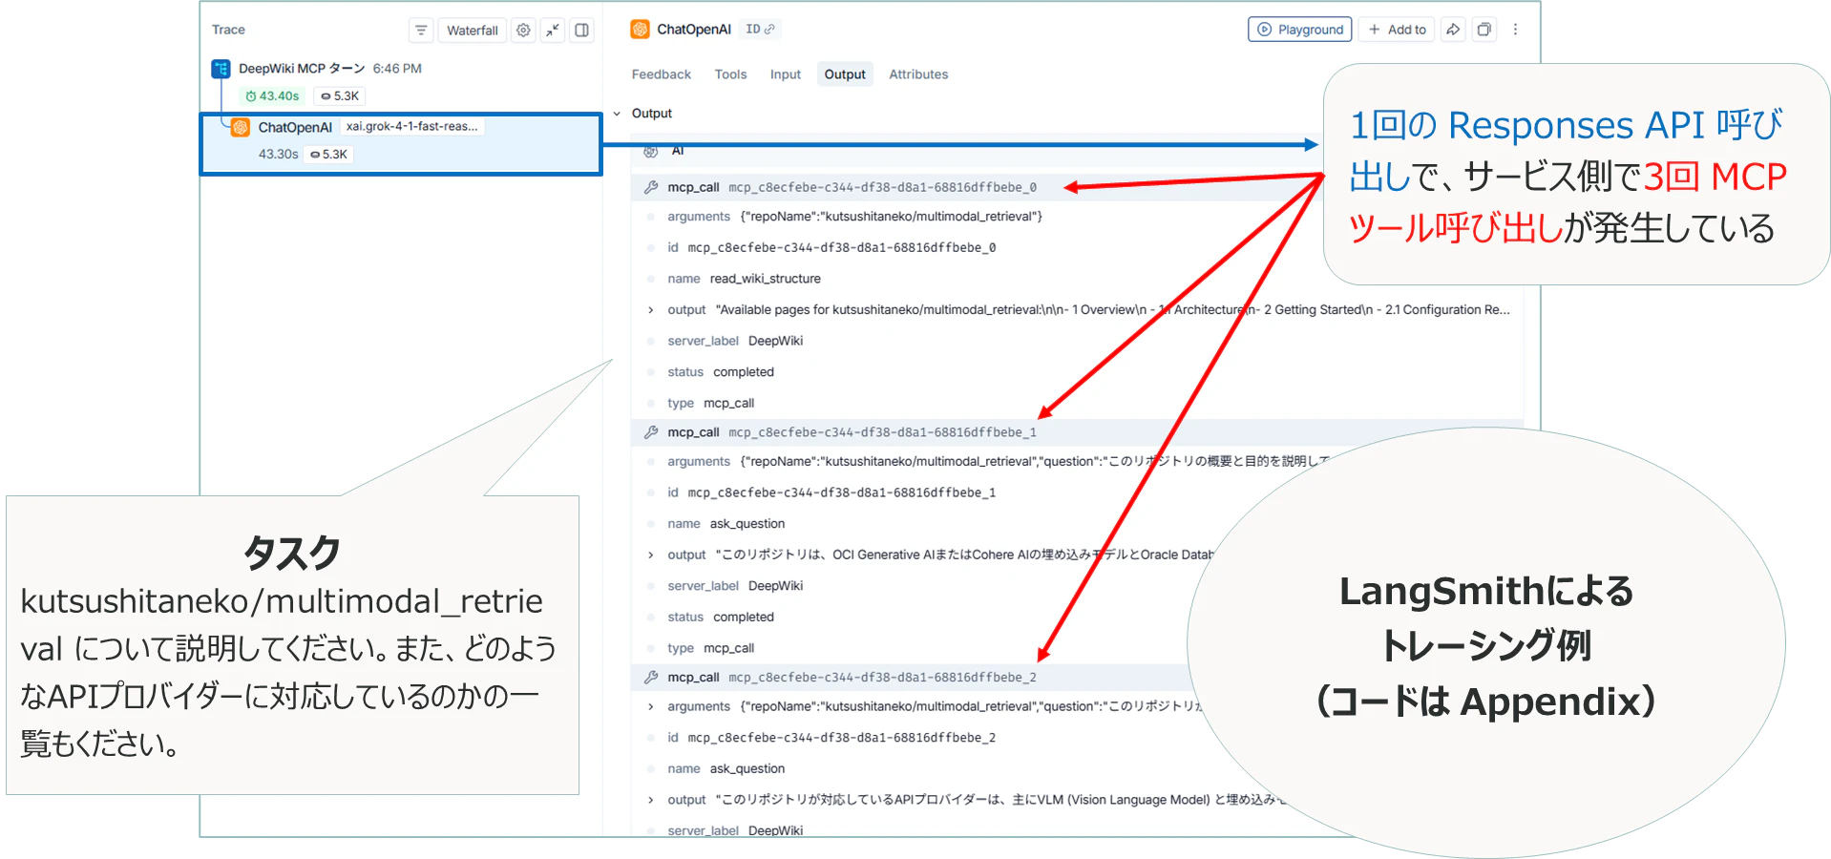This screenshot has height=859, width=1831.
Task: Click the name value read_wiki_structure
Action: [766, 279]
